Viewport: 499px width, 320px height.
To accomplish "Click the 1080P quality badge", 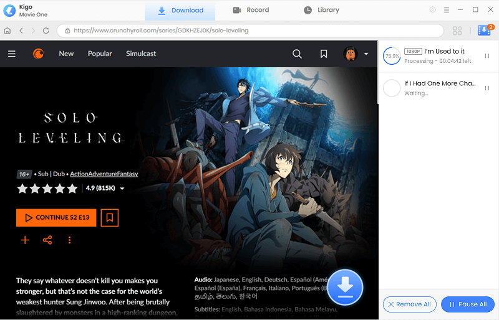I will [x=413, y=51].
